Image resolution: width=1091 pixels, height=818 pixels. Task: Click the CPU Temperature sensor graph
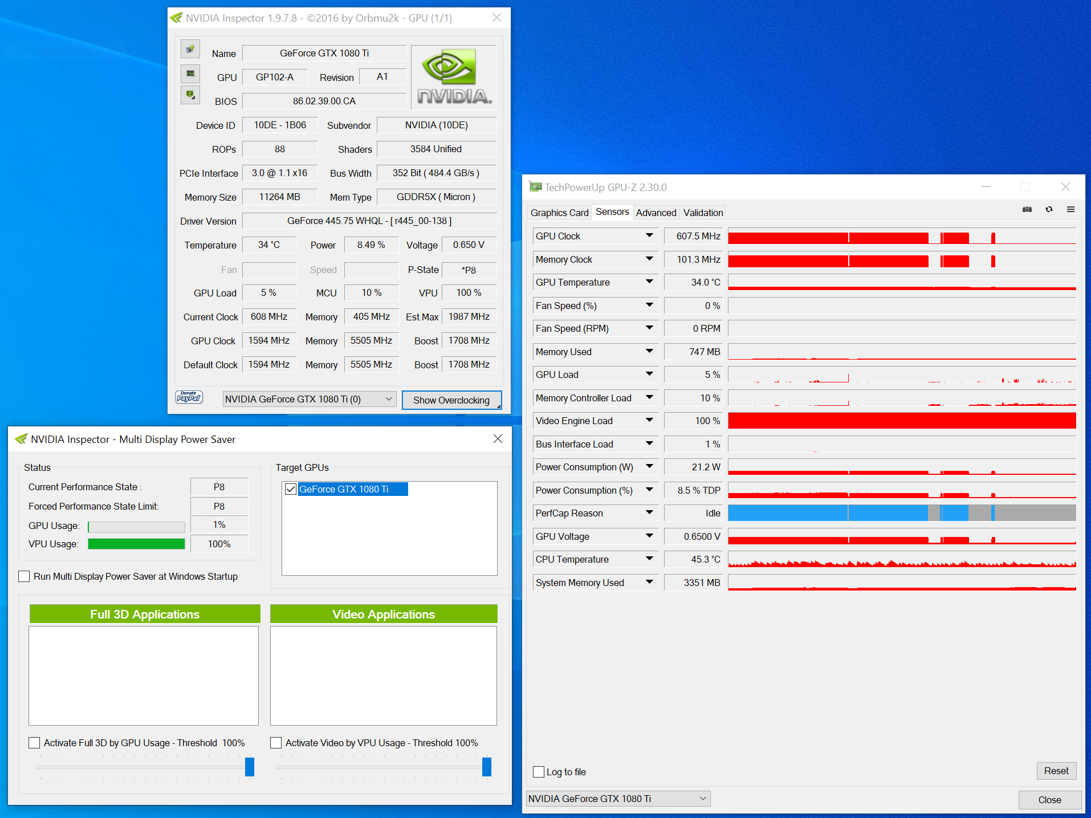coord(902,559)
